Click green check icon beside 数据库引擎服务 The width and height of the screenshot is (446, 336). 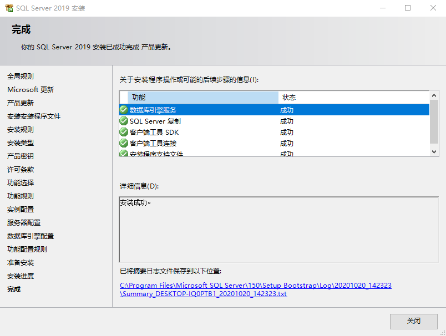pyautogui.click(x=124, y=110)
